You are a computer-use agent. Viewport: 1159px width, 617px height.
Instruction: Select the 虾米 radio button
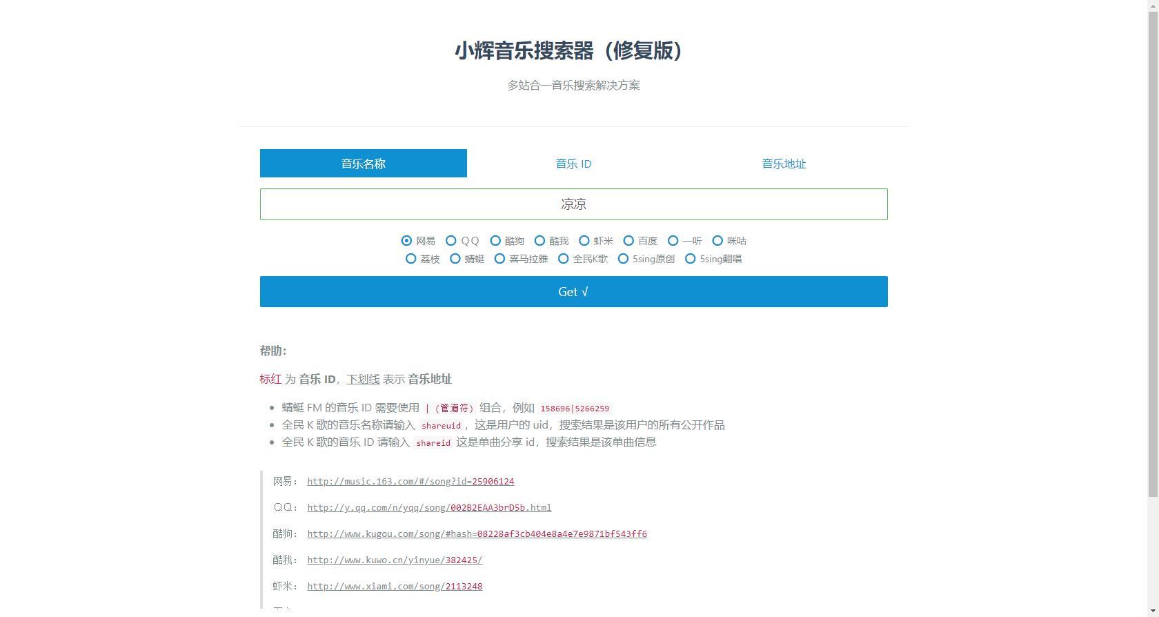click(584, 241)
